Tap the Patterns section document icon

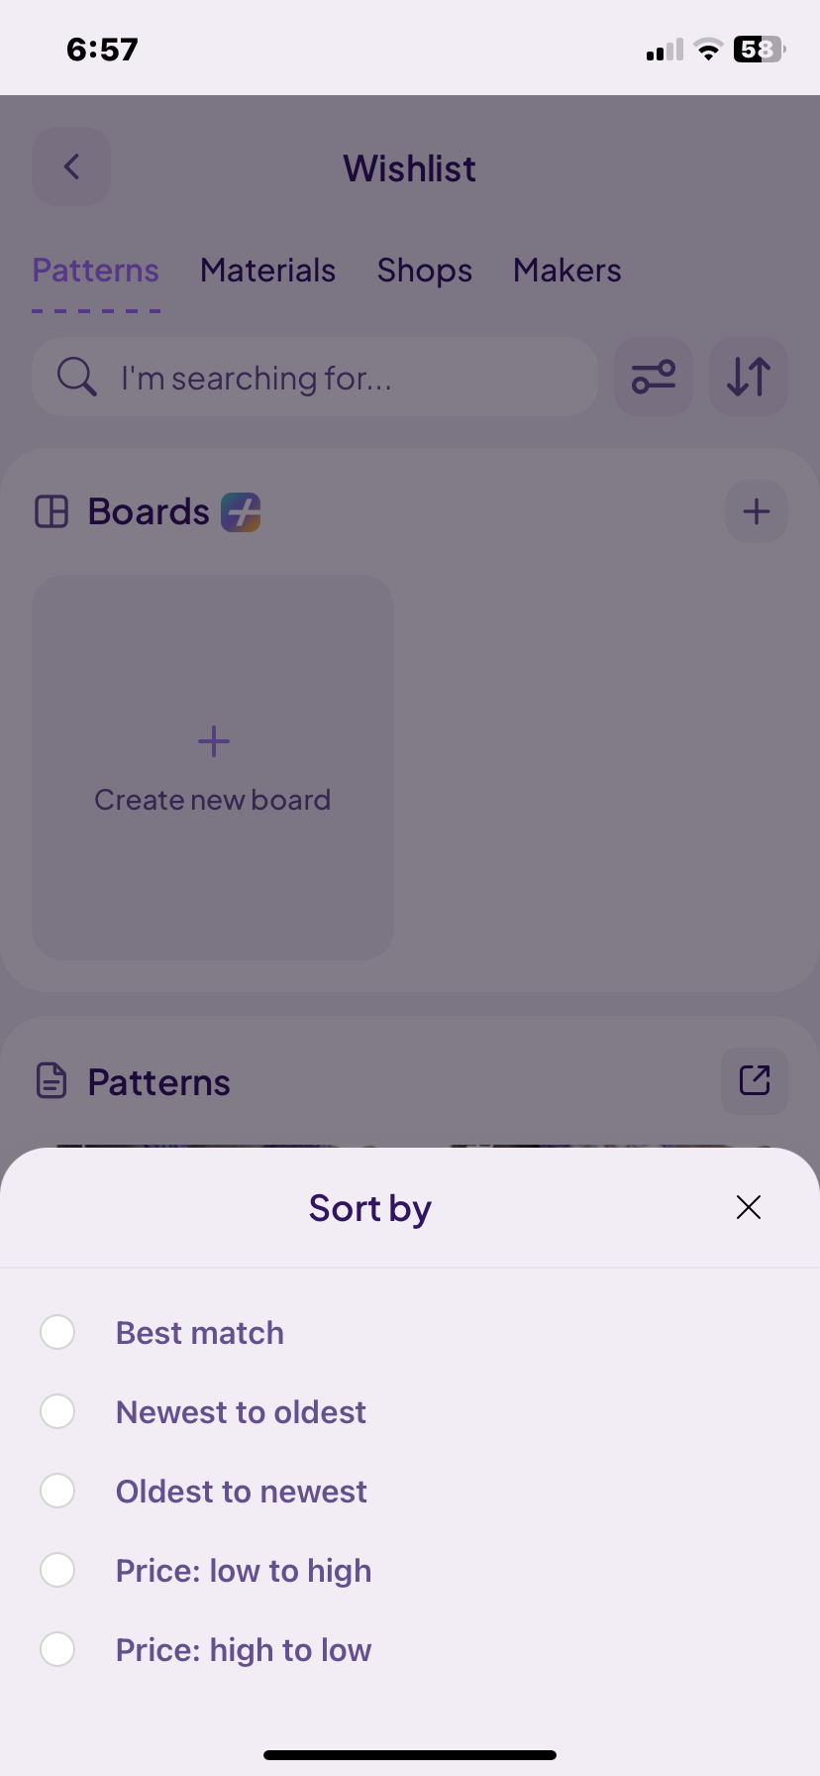[51, 1080]
